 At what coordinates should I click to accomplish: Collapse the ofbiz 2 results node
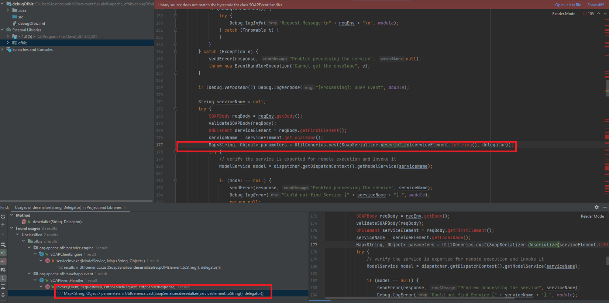[x=24, y=241]
